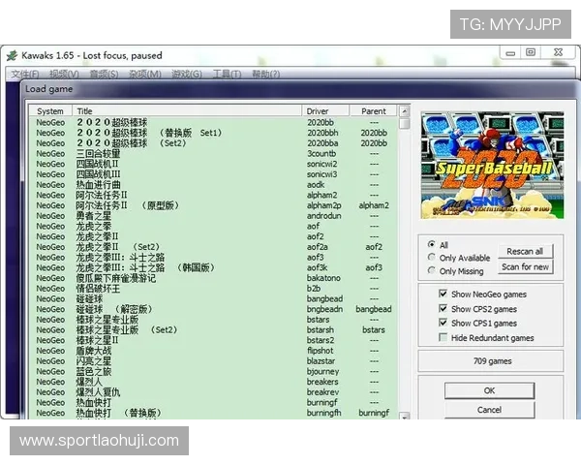This screenshot has height=465, width=581.
Task: Select the row with driver blazstar
Action: (x=213, y=361)
